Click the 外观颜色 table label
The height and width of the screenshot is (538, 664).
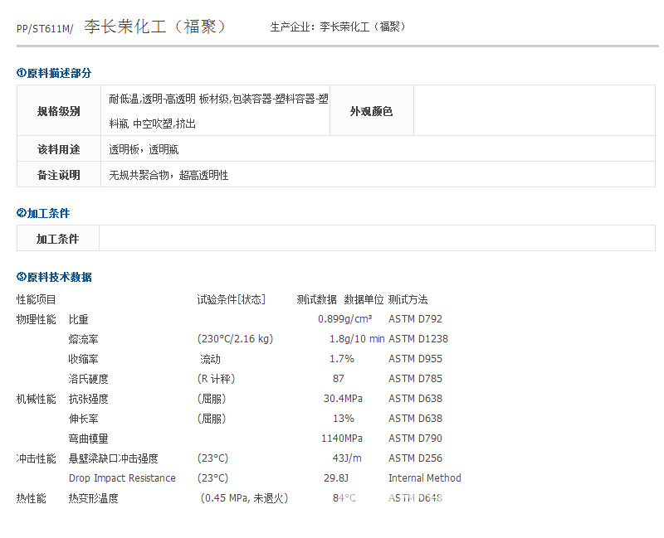pos(371,111)
